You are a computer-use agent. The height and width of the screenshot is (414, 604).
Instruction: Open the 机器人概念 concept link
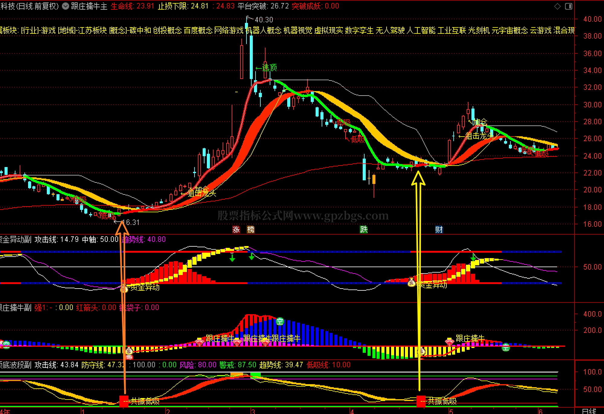click(x=263, y=30)
